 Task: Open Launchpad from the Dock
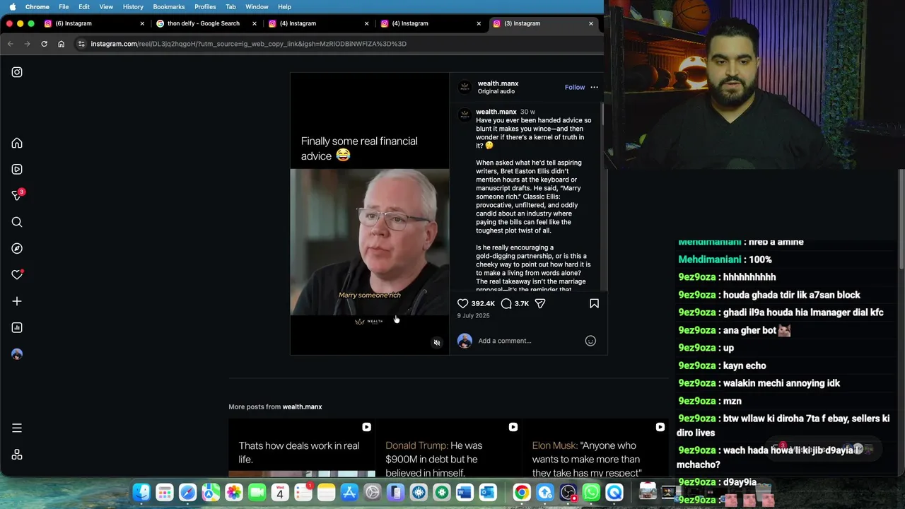pos(165,493)
